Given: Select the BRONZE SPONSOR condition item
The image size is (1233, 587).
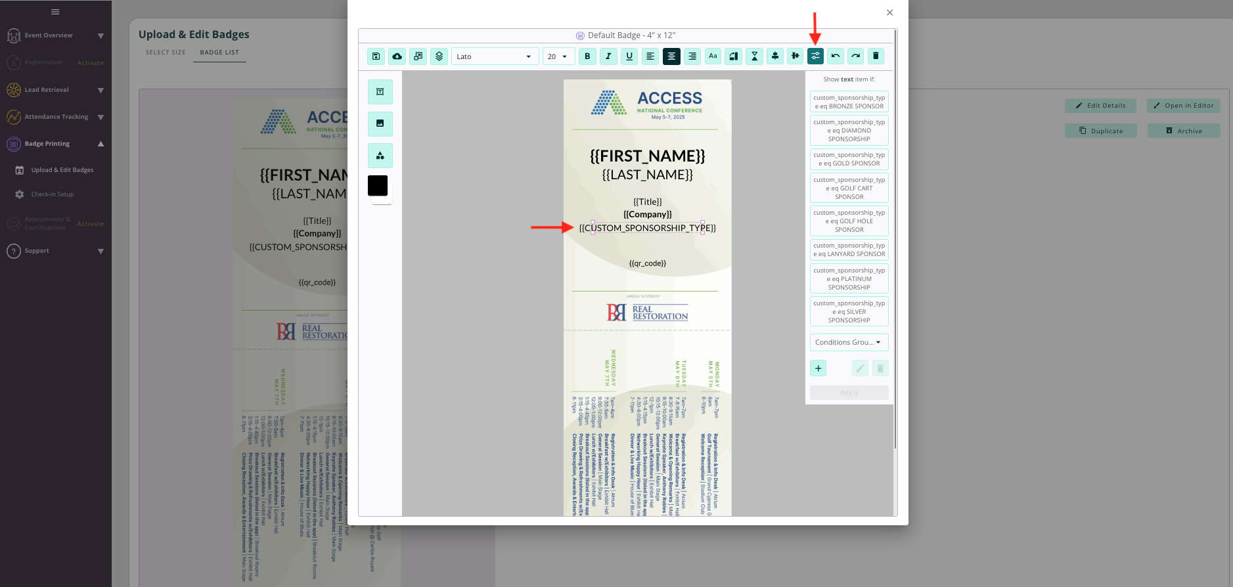Looking at the screenshot, I should (x=849, y=102).
